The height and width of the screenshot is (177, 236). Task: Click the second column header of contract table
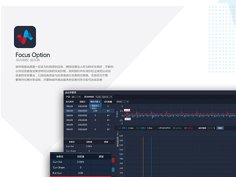pyautogui.click(x=83, y=102)
